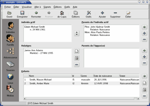Screen dimensions: 150x106
Task: Select child row Smith, Amber Marie
Action: click(x=81, y=83)
